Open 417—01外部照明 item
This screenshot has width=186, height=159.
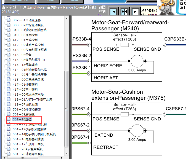click(25, 85)
